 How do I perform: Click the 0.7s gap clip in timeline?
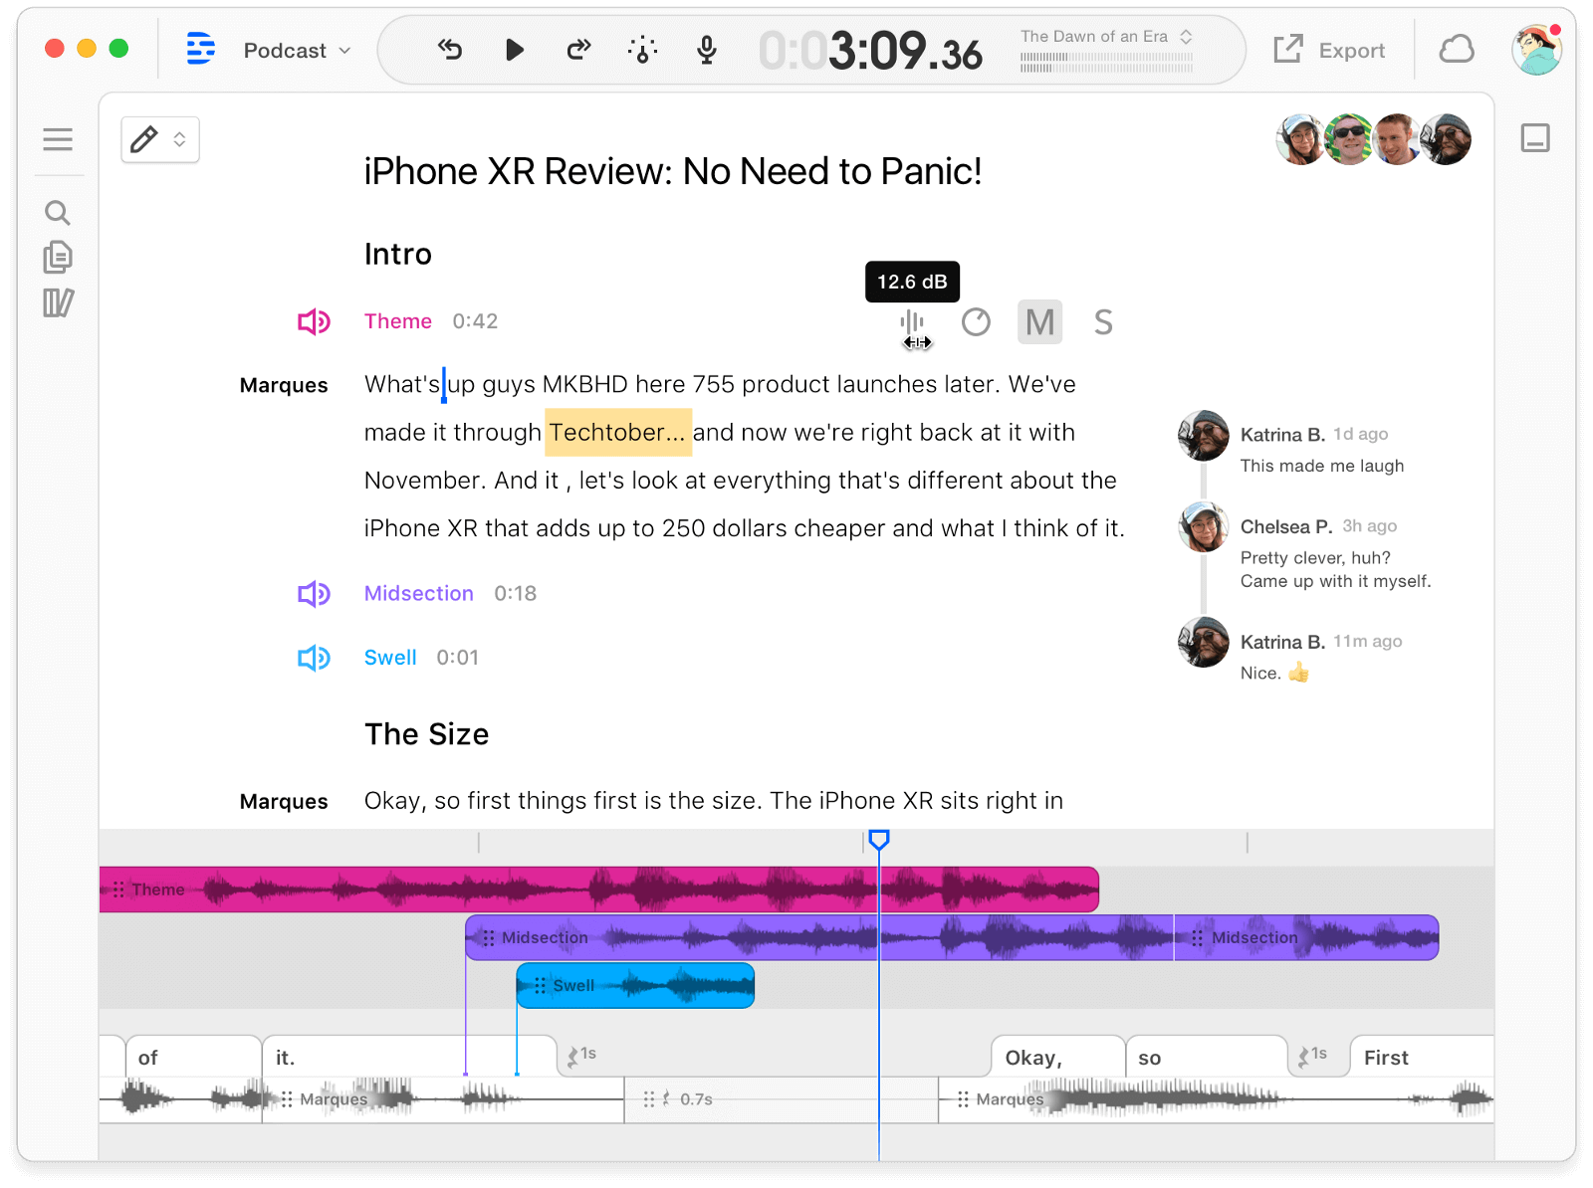click(x=781, y=1099)
